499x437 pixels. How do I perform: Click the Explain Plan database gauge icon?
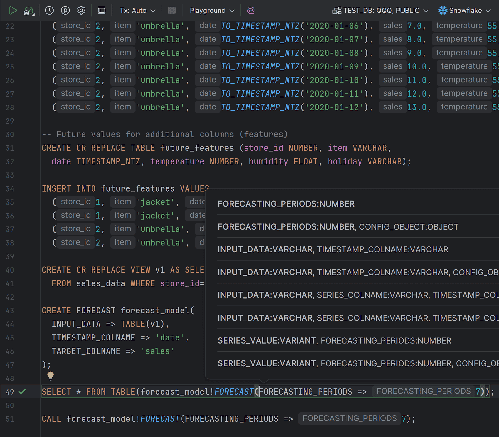(29, 11)
